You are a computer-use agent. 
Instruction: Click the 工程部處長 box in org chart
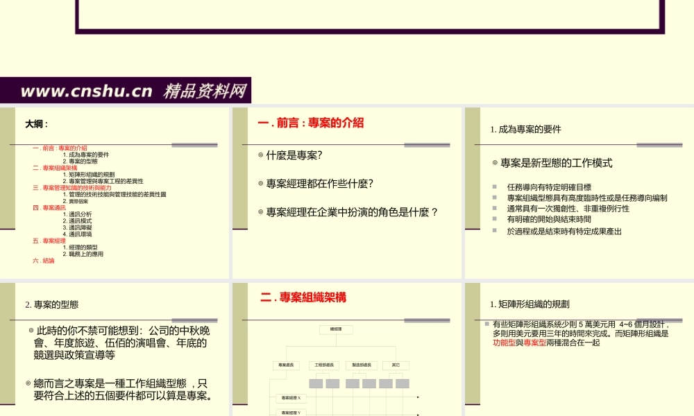(324, 365)
